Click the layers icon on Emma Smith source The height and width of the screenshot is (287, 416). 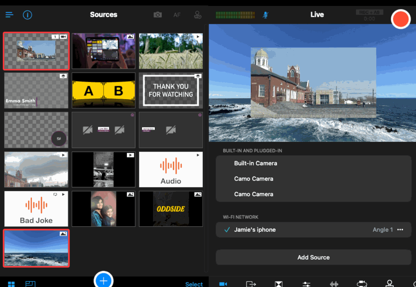point(63,76)
